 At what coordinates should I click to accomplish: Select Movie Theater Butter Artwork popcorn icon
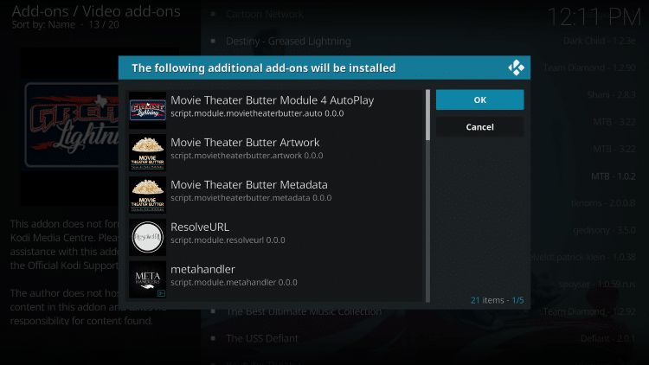coord(147,152)
